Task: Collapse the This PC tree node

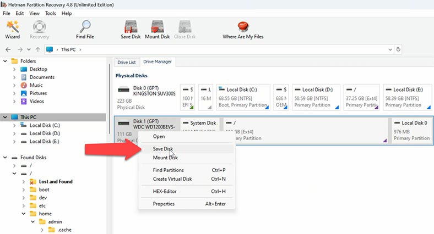Action: tap(5, 117)
